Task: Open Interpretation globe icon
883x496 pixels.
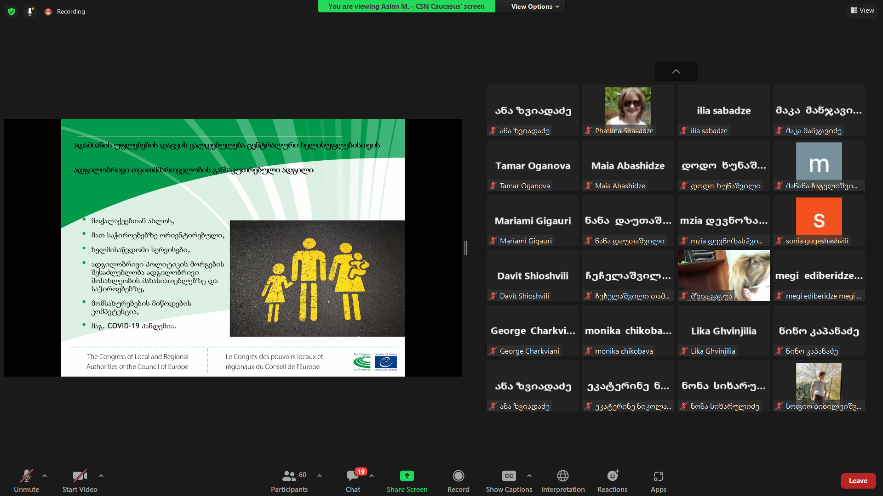Action: [563, 476]
